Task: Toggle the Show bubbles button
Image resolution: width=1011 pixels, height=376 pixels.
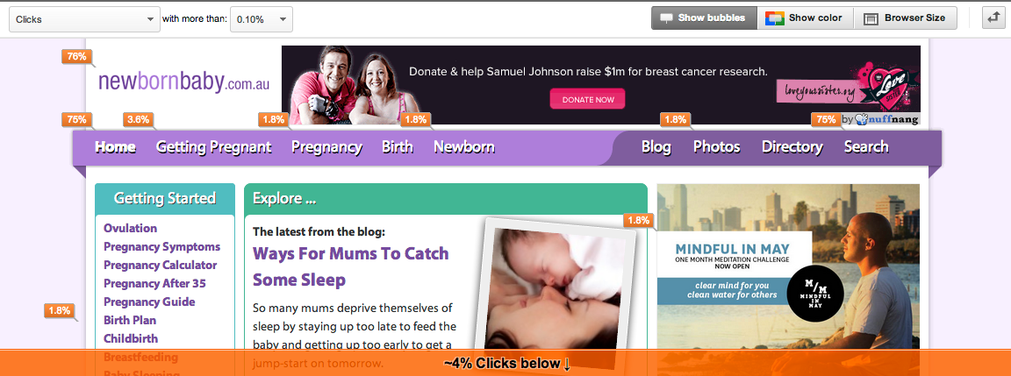Action: click(704, 18)
